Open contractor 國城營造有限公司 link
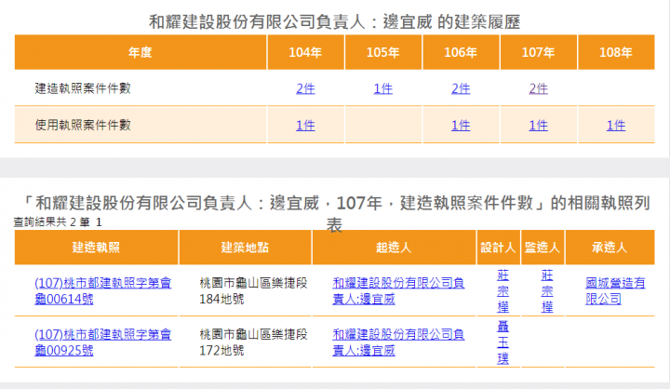 coord(615,290)
